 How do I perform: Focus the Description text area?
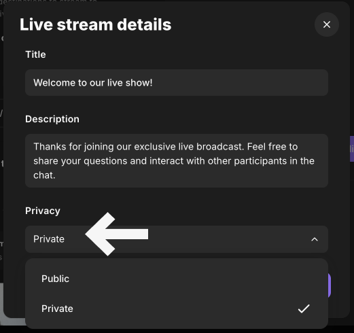tap(177, 160)
